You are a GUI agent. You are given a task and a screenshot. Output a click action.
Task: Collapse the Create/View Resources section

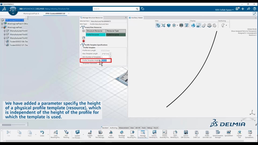[x=80, y=27]
